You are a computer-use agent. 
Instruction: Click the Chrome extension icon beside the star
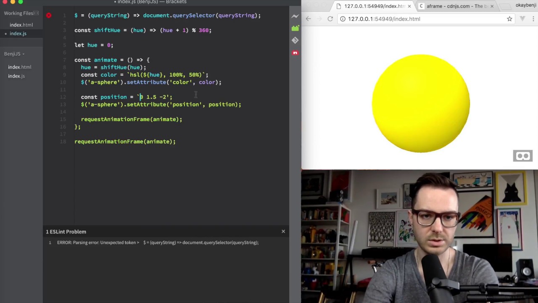pos(522,19)
